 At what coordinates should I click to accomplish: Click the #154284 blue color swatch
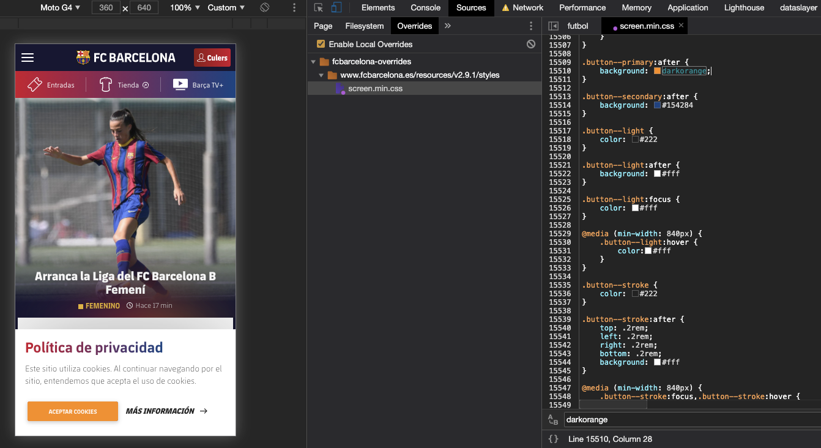(x=657, y=105)
